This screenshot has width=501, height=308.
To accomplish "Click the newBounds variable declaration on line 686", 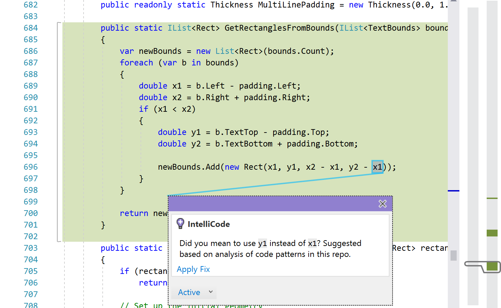I will [160, 51].
